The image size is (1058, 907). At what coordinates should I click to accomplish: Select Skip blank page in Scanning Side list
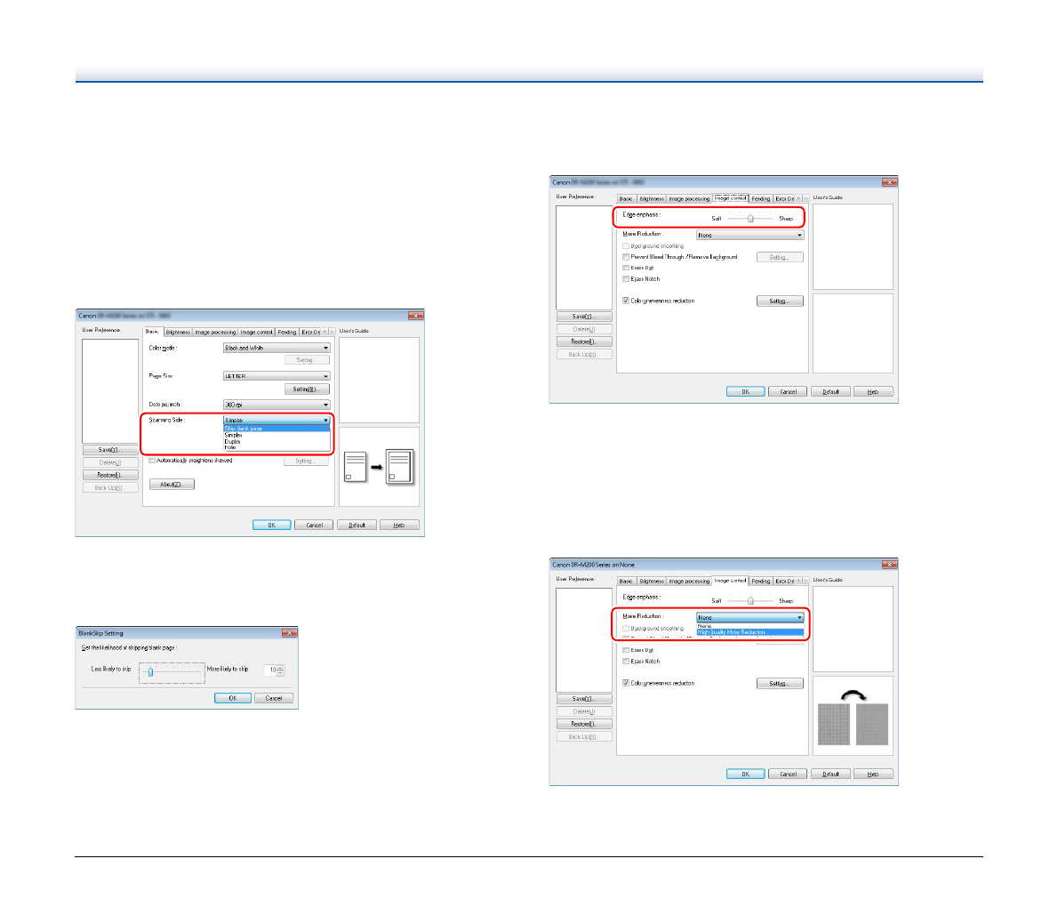pyautogui.click(x=276, y=429)
